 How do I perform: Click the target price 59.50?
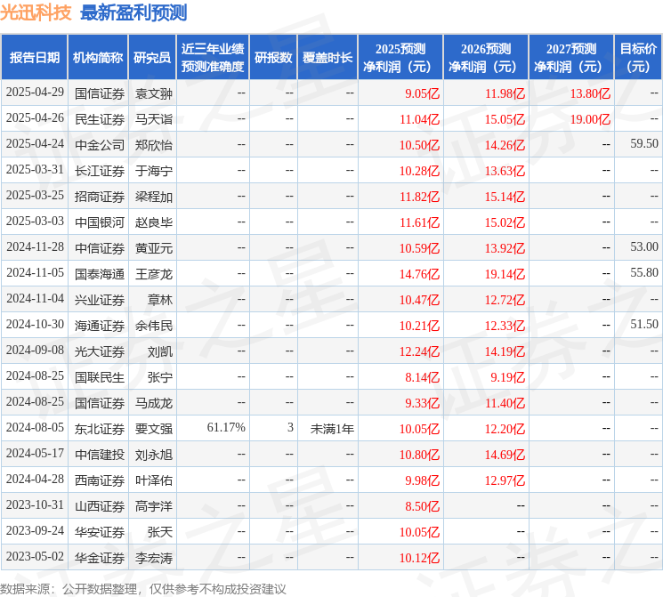pyautogui.click(x=644, y=144)
